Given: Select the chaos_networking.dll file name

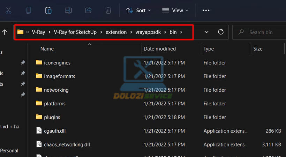Looking at the screenshot, I should pos(67,144).
